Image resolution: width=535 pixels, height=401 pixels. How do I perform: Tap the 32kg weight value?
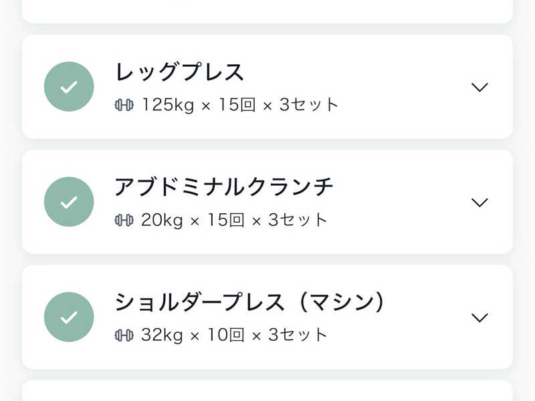pos(161,335)
